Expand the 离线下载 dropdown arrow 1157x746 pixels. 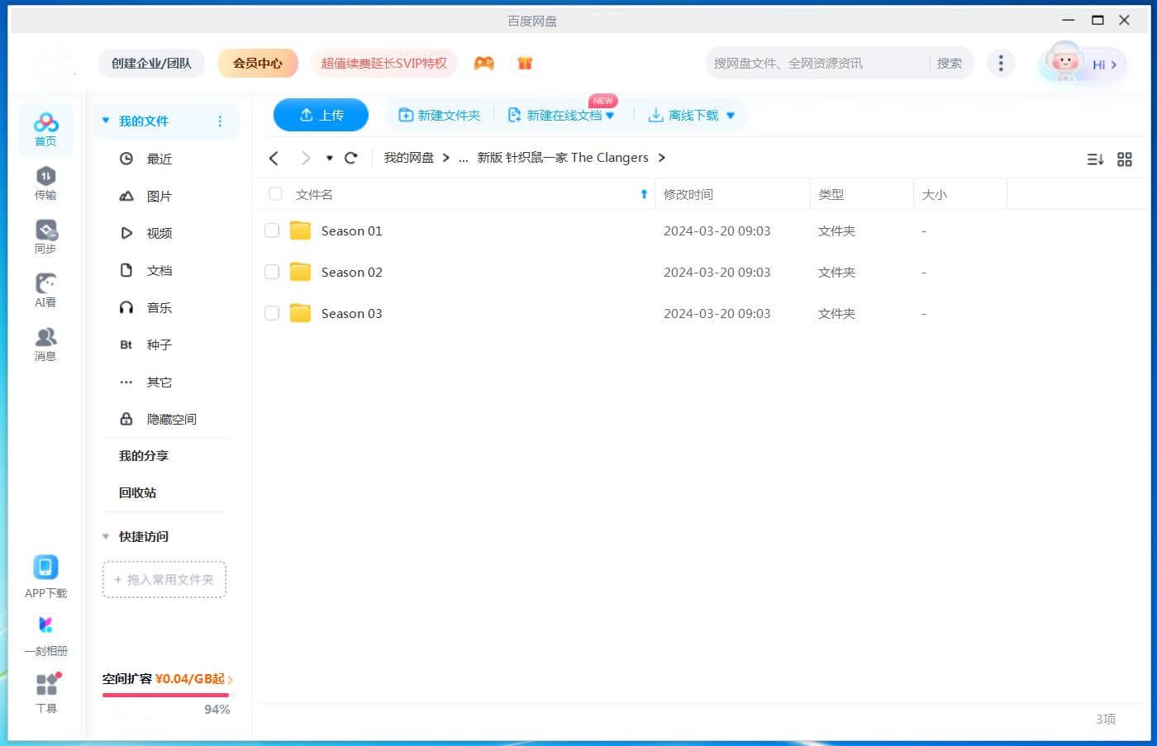pos(731,116)
